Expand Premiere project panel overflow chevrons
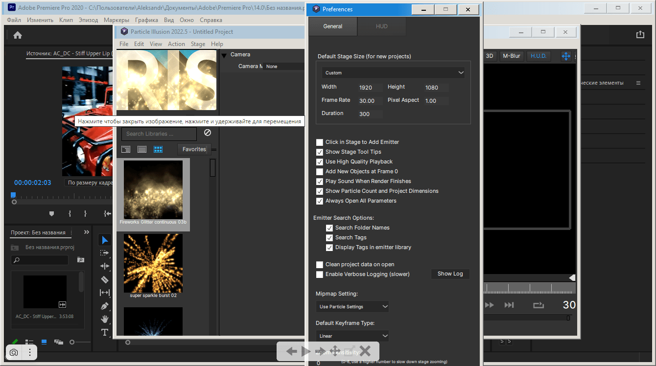This screenshot has height=366, width=656. pyautogui.click(x=87, y=232)
